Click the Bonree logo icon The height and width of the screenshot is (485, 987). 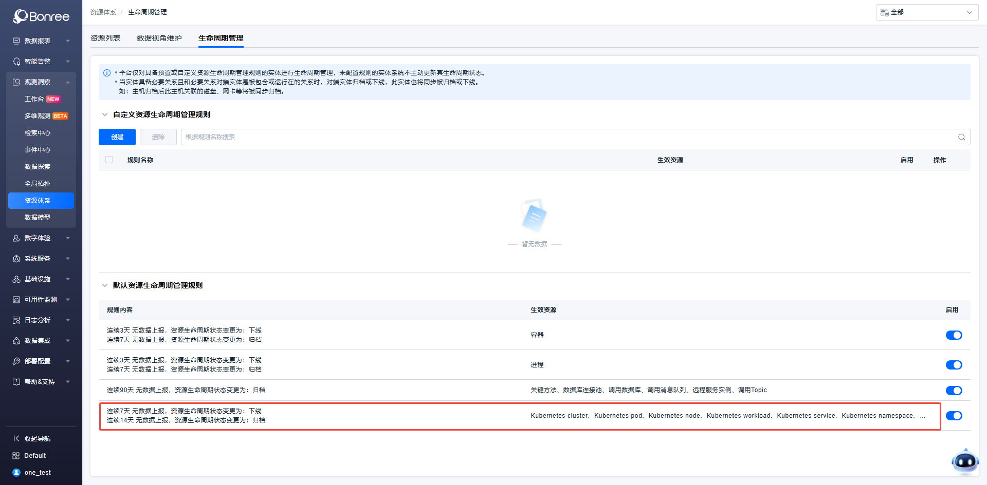[21, 16]
